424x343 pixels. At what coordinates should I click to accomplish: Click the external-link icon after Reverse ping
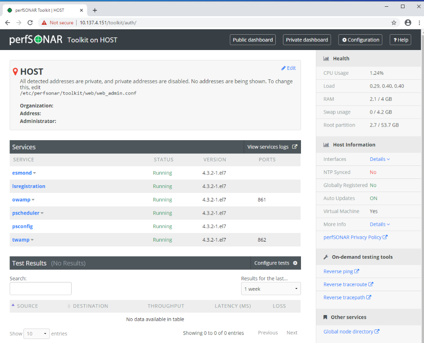click(x=357, y=271)
